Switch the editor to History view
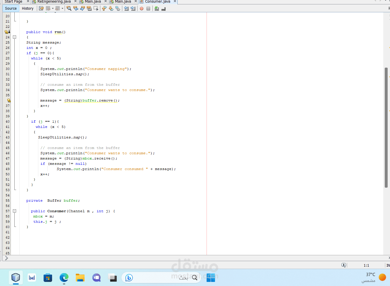This screenshot has width=390, height=286. pos(28,8)
